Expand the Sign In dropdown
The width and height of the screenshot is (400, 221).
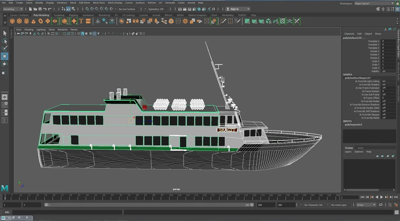tap(238, 9)
